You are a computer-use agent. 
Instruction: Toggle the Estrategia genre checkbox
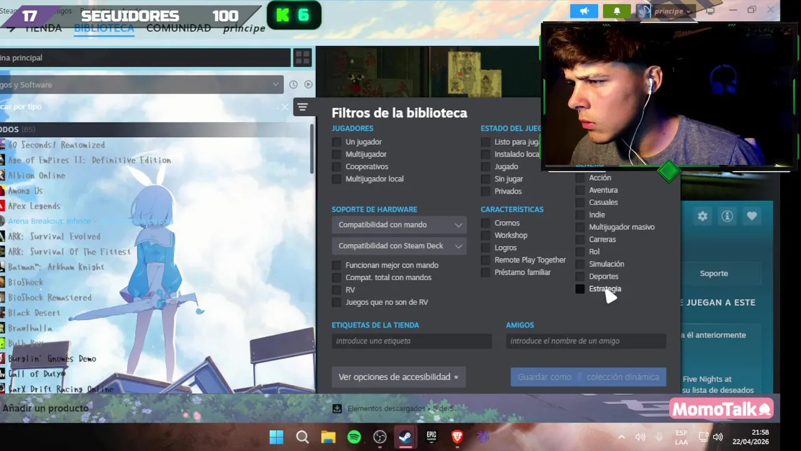coord(580,289)
